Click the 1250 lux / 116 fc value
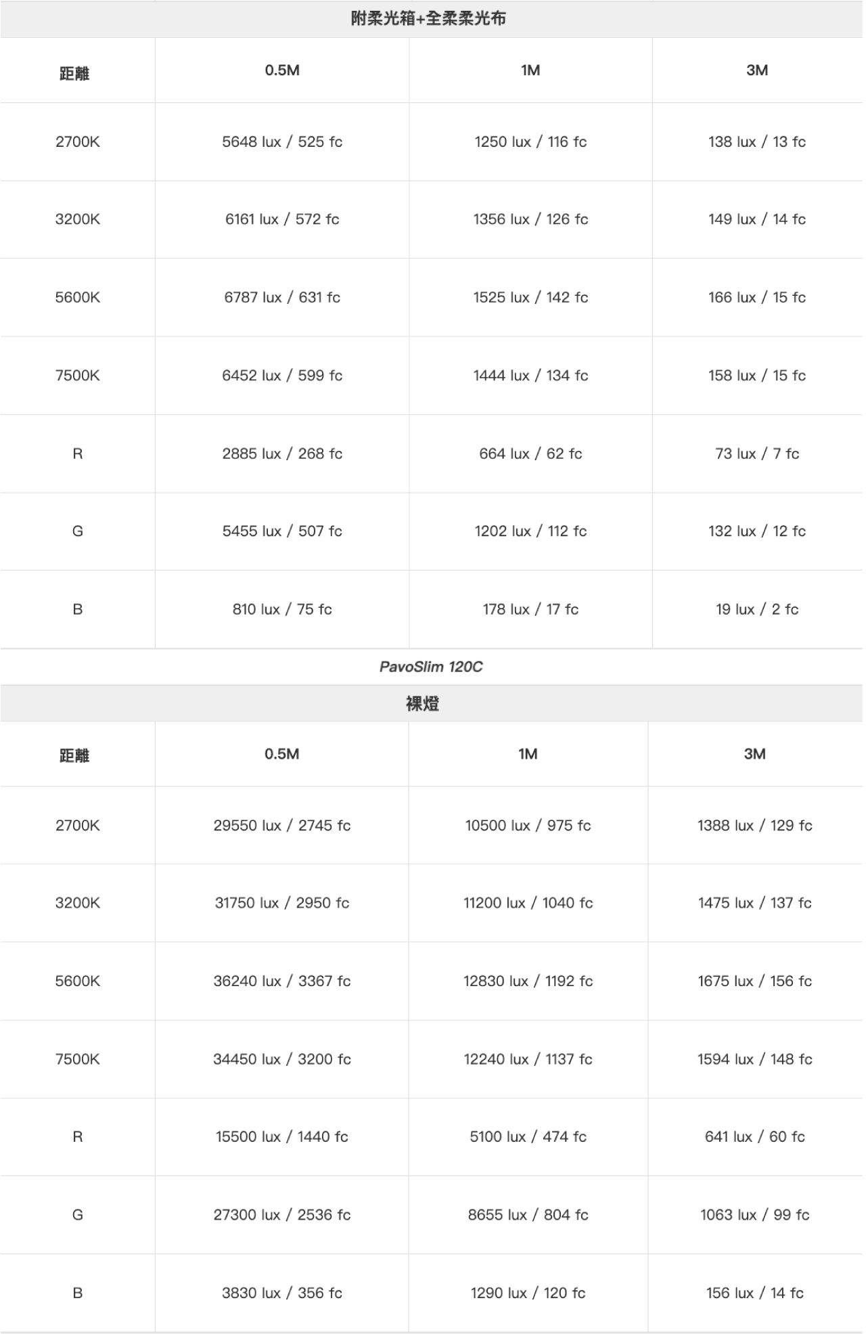Image resolution: width=866 pixels, height=1334 pixels. [x=530, y=141]
